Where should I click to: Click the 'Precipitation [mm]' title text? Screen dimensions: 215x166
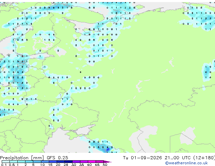click(x=22, y=158)
